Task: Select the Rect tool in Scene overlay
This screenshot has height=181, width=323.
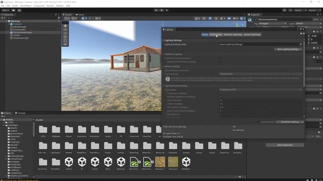Action: [x=65, y=41]
